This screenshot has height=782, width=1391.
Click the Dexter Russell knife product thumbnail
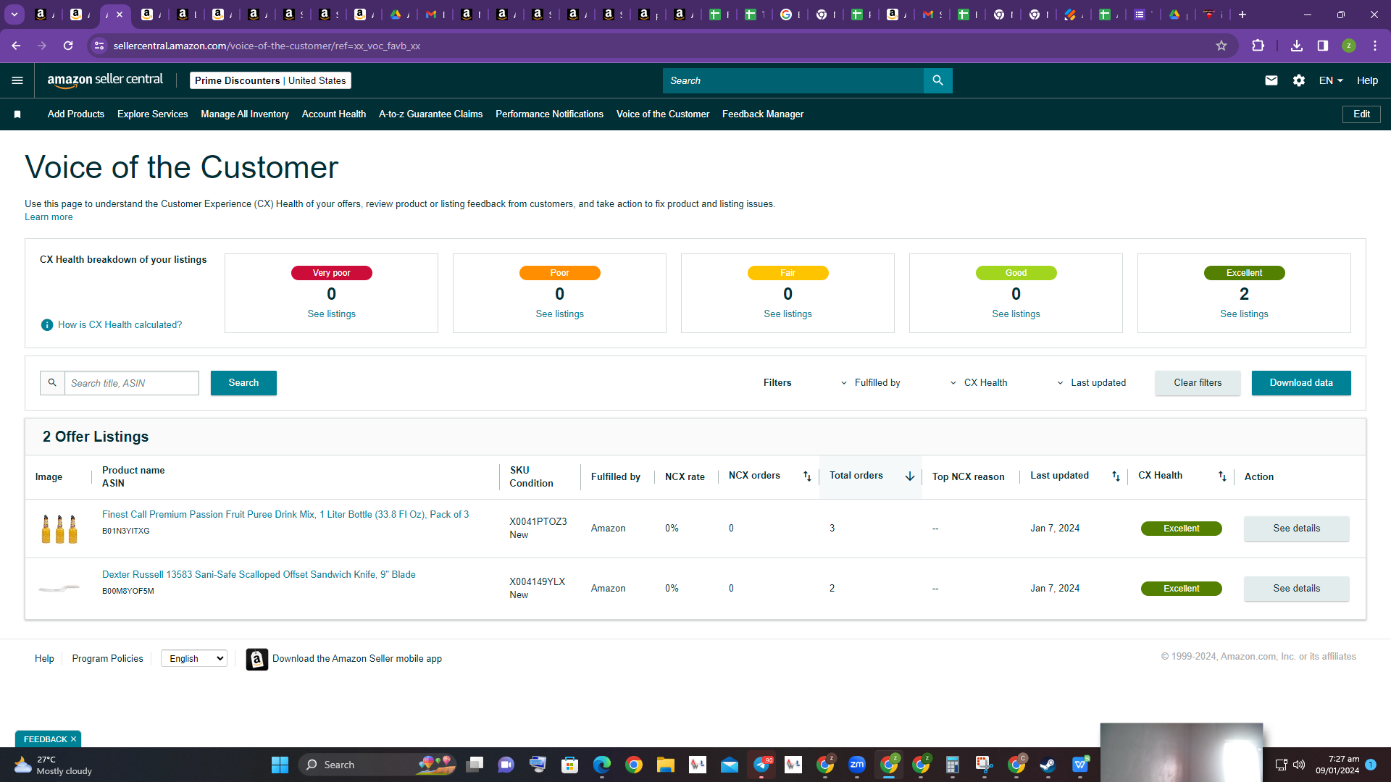point(59,589)
